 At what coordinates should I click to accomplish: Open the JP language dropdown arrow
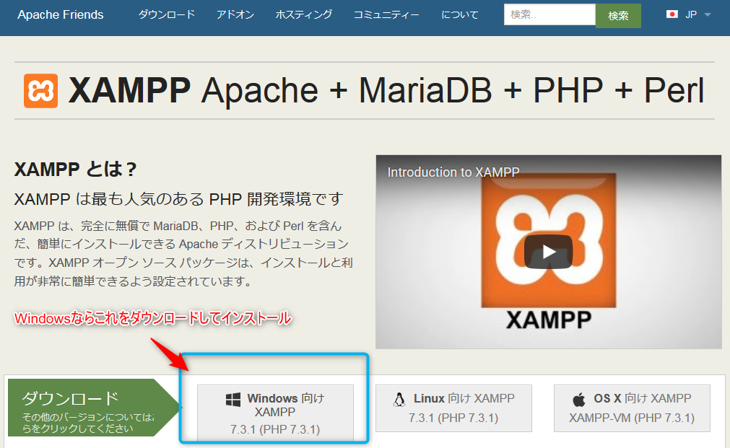coord(708,15)
